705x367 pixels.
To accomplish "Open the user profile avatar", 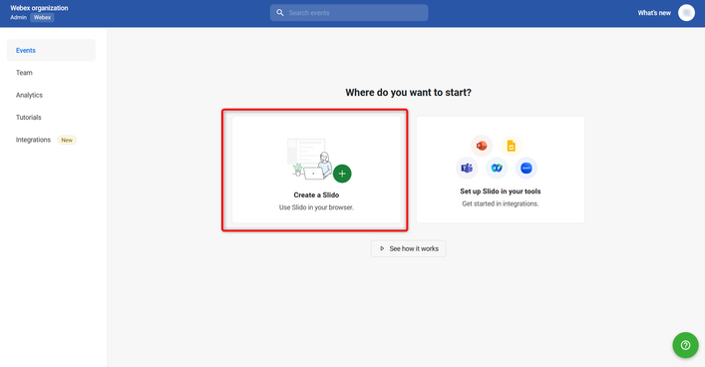I will (x=686, y=13).
